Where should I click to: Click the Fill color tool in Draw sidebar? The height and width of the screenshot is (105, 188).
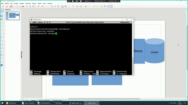[x=2, y=19]
